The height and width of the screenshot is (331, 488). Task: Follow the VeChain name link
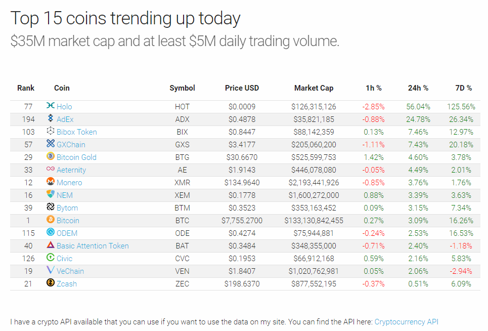pos(70,271)
